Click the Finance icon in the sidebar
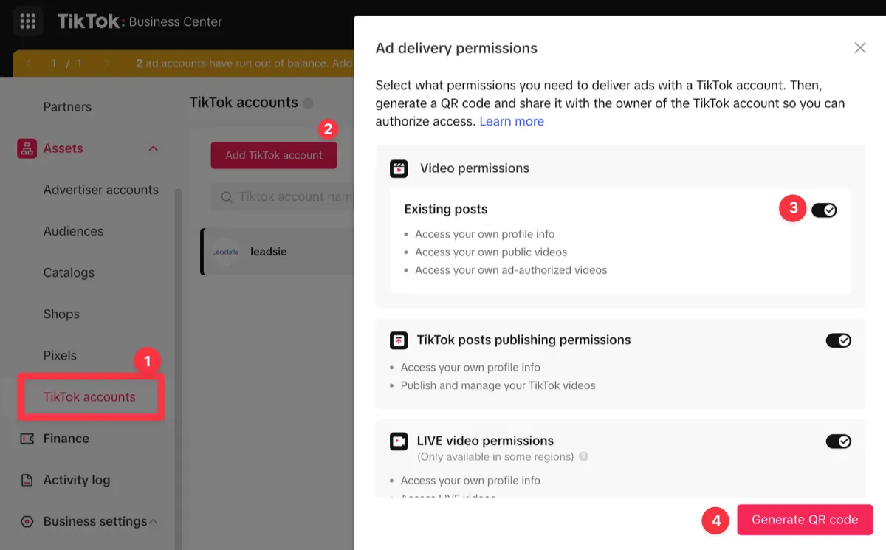The height and width of the screenshot is (550, 886). pyautogui.click(x=25, y=438)
